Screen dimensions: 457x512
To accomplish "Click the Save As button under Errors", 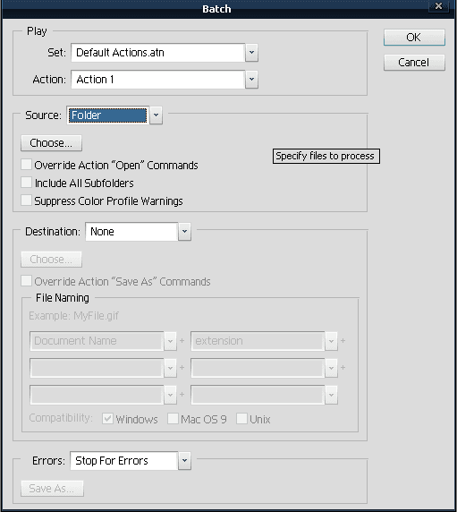I will coord(52,489).
